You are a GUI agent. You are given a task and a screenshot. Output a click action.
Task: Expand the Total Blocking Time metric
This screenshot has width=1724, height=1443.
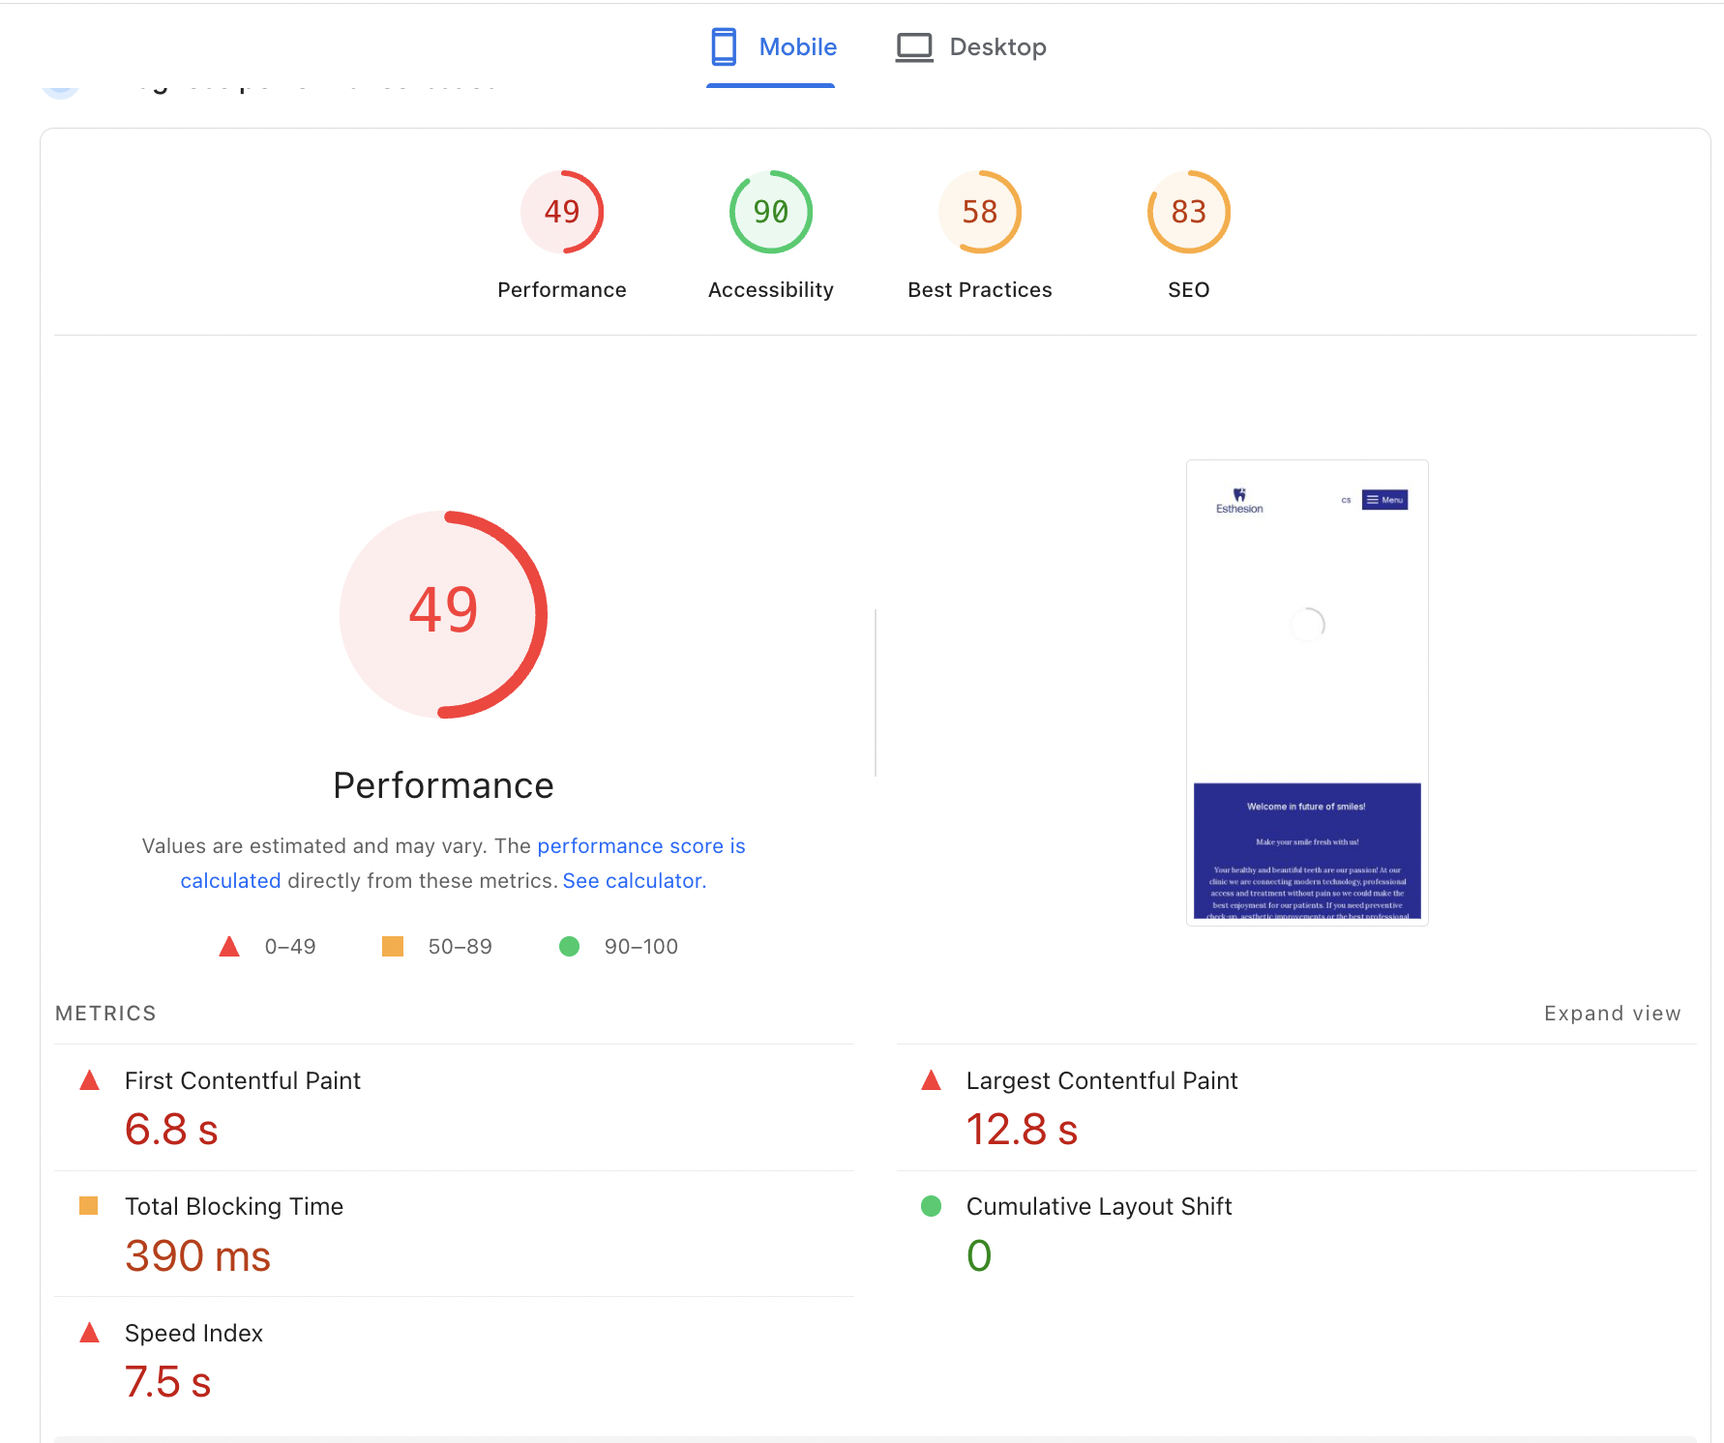pyautogui.click(x=233, y=1206)
